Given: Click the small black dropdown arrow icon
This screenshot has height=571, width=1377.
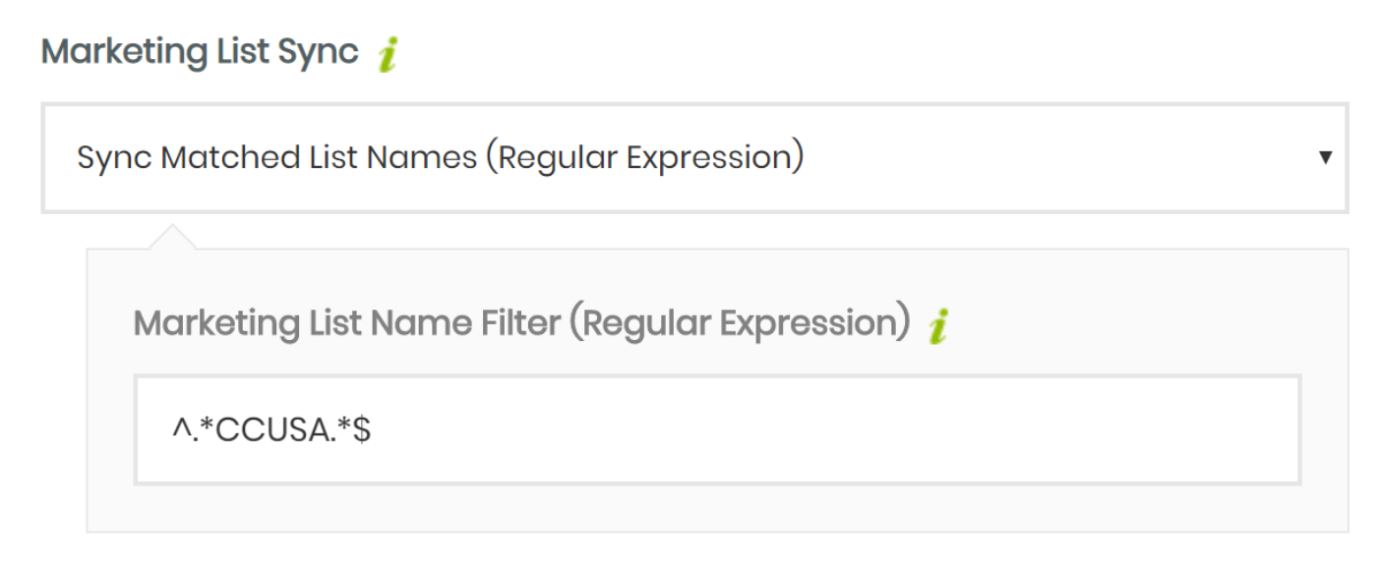Looking at the screenshot, I should click(x=1325, y=157).
